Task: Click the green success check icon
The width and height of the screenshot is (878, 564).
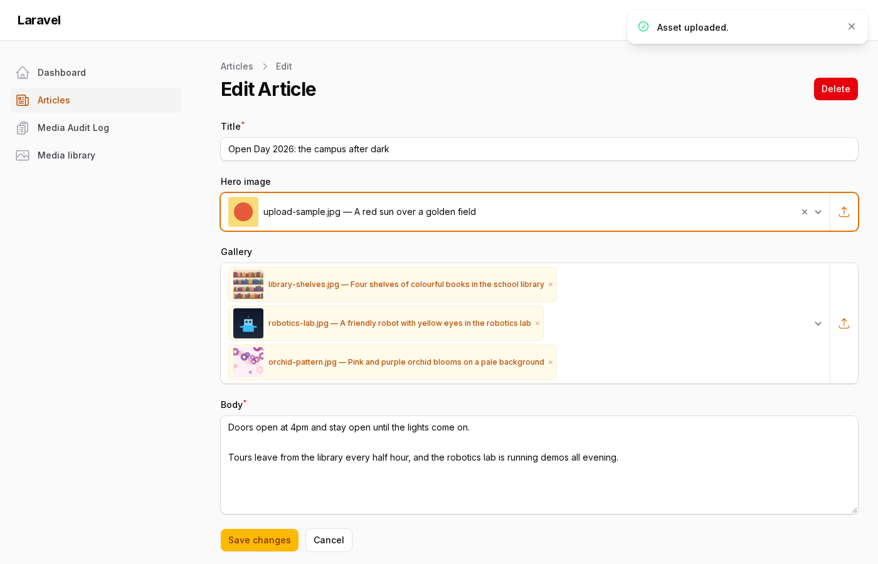Action: (643, 26)
